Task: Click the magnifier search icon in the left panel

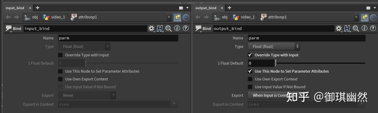Action: (x=169, y=28)
